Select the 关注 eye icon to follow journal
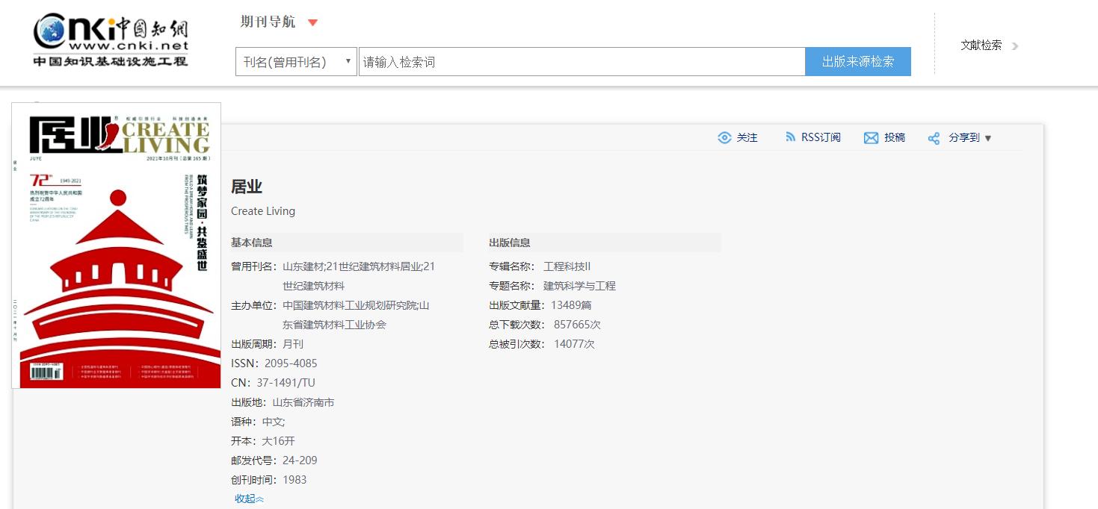1098x509 pixels. pyautogui.click(x=724, y=138)
